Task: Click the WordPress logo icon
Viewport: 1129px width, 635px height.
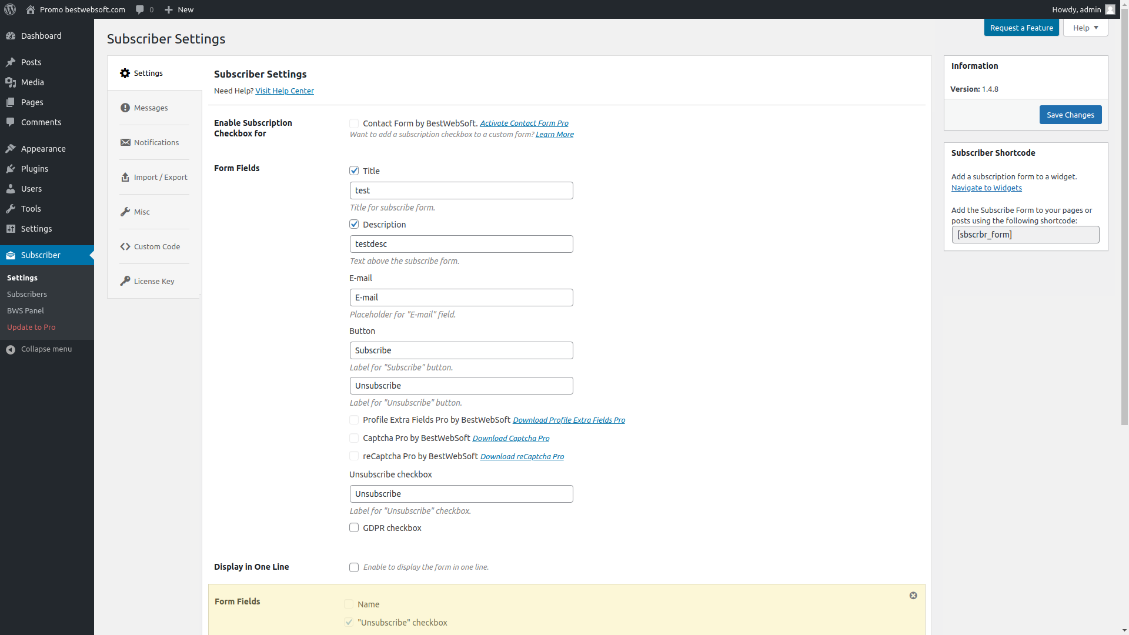Action: (10, 9)
